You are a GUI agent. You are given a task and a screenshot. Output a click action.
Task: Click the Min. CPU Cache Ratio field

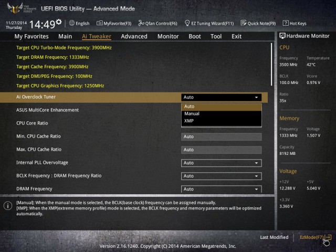pos(222,136)
